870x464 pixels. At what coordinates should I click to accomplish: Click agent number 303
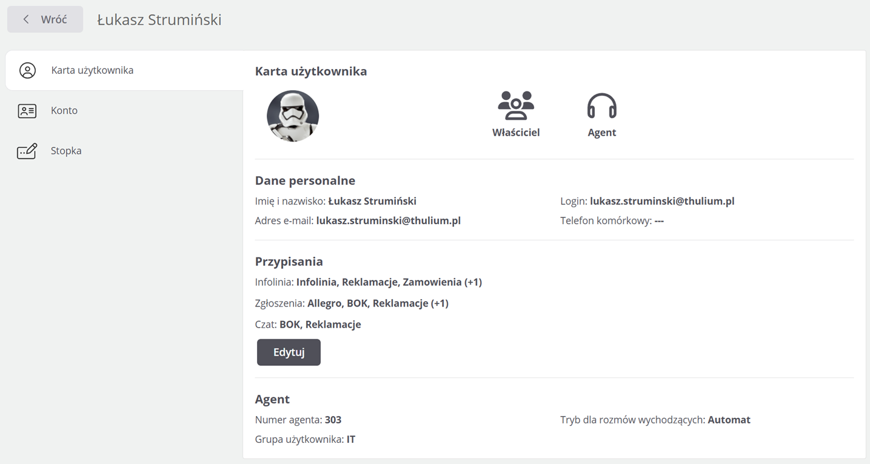click(x=333, y=420)
